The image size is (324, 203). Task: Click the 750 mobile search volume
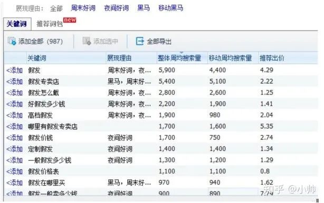[x=215, y=138]
